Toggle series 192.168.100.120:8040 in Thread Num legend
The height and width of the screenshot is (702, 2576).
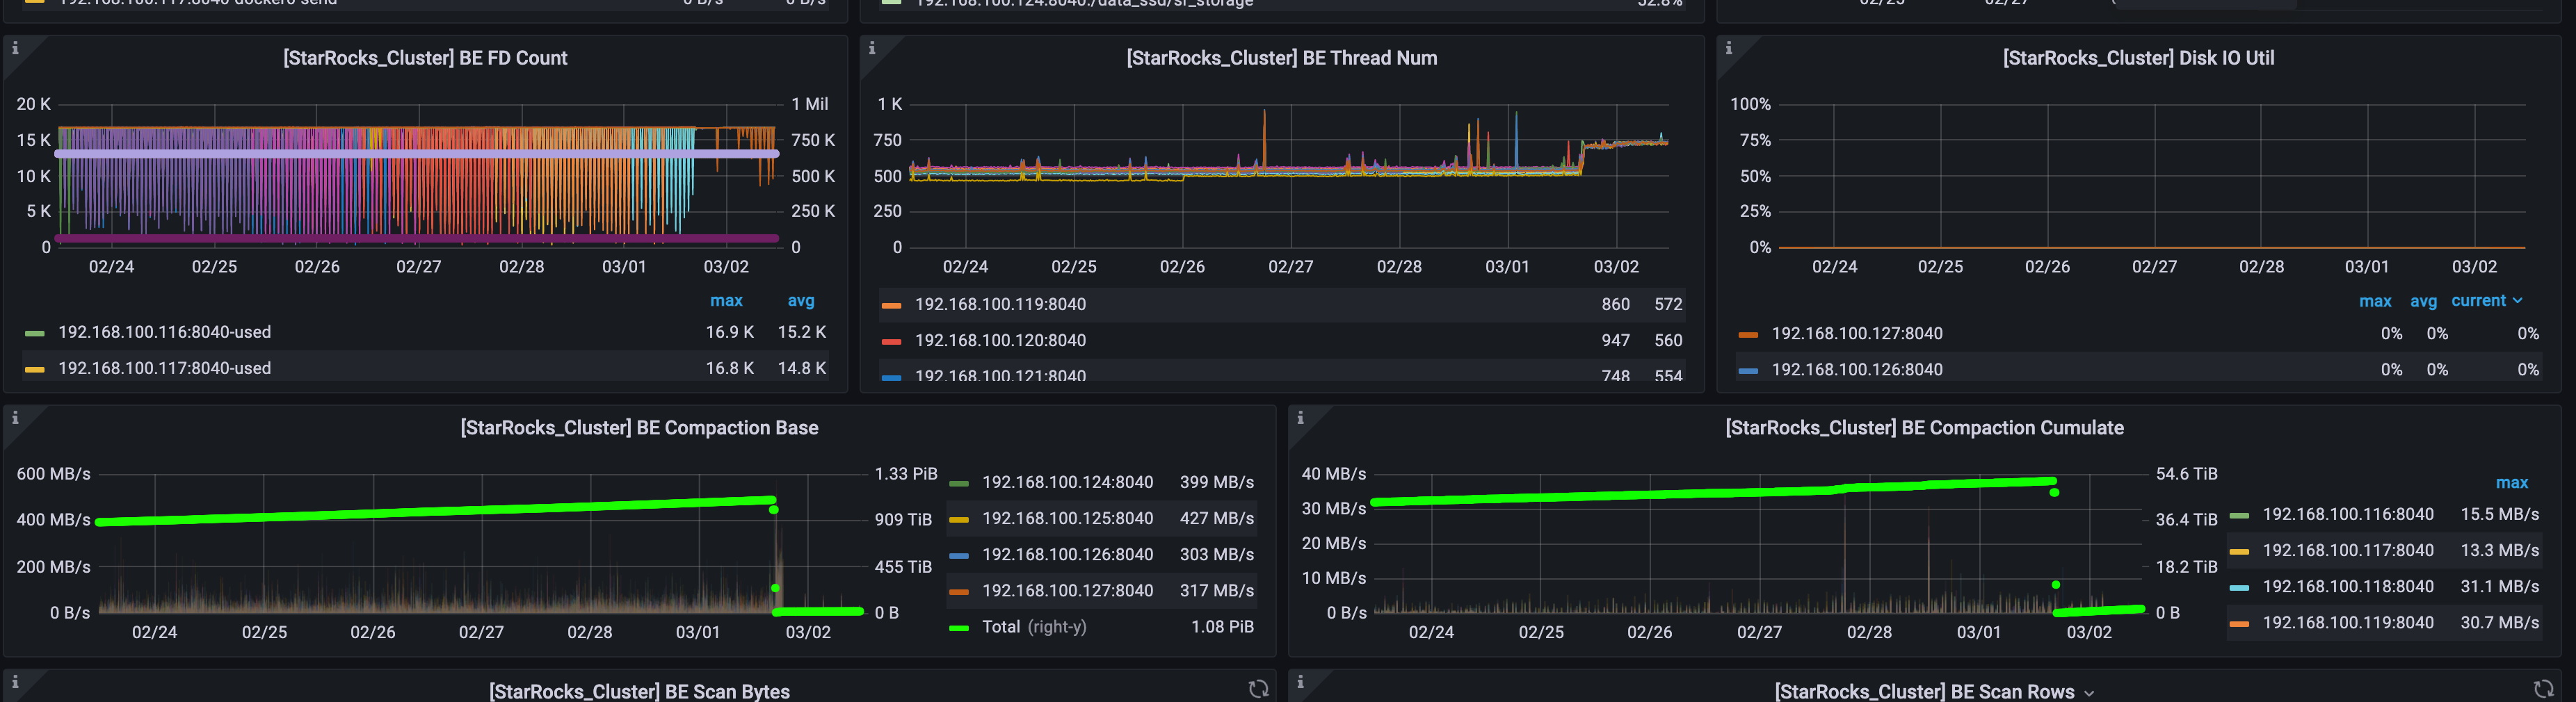click(999, 340)
